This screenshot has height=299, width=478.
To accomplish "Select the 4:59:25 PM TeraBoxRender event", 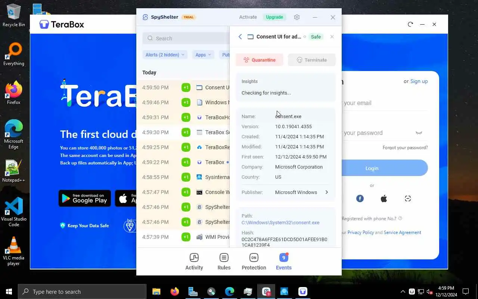I will pyautogui.click(x=183, y=147).
